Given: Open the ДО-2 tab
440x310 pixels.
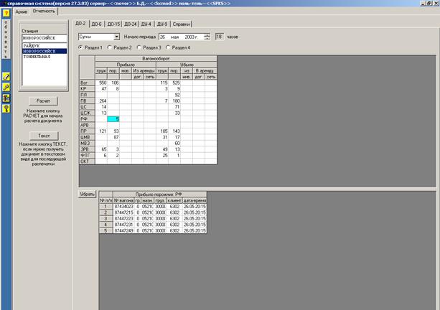Looking at the screenshot, I should [81, 24].
